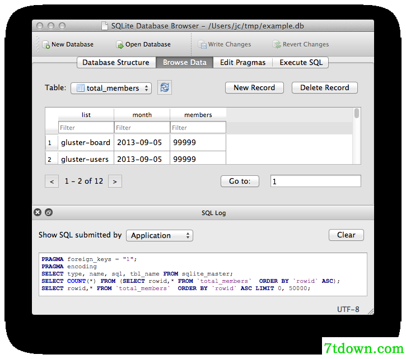Click the Go to: button

[x=240, y=181]
